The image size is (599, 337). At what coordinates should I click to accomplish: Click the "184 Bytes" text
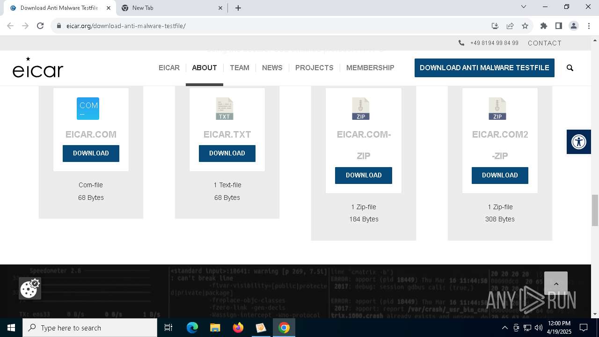[364, 219]
